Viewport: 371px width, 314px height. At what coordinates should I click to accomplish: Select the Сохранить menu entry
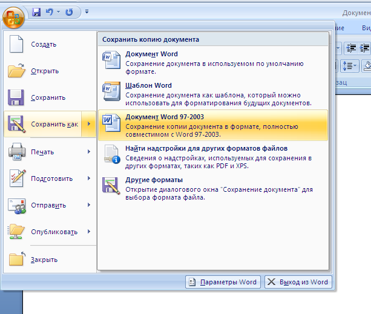50,97
